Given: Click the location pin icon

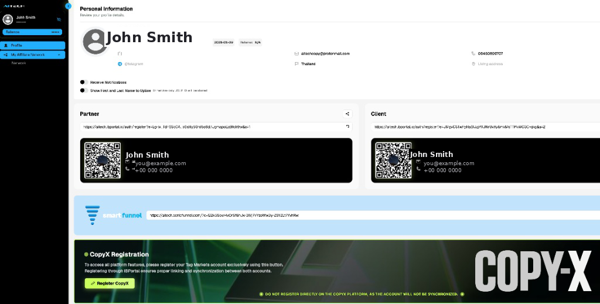Looking at the screenshot, I should tap(473, 64).
